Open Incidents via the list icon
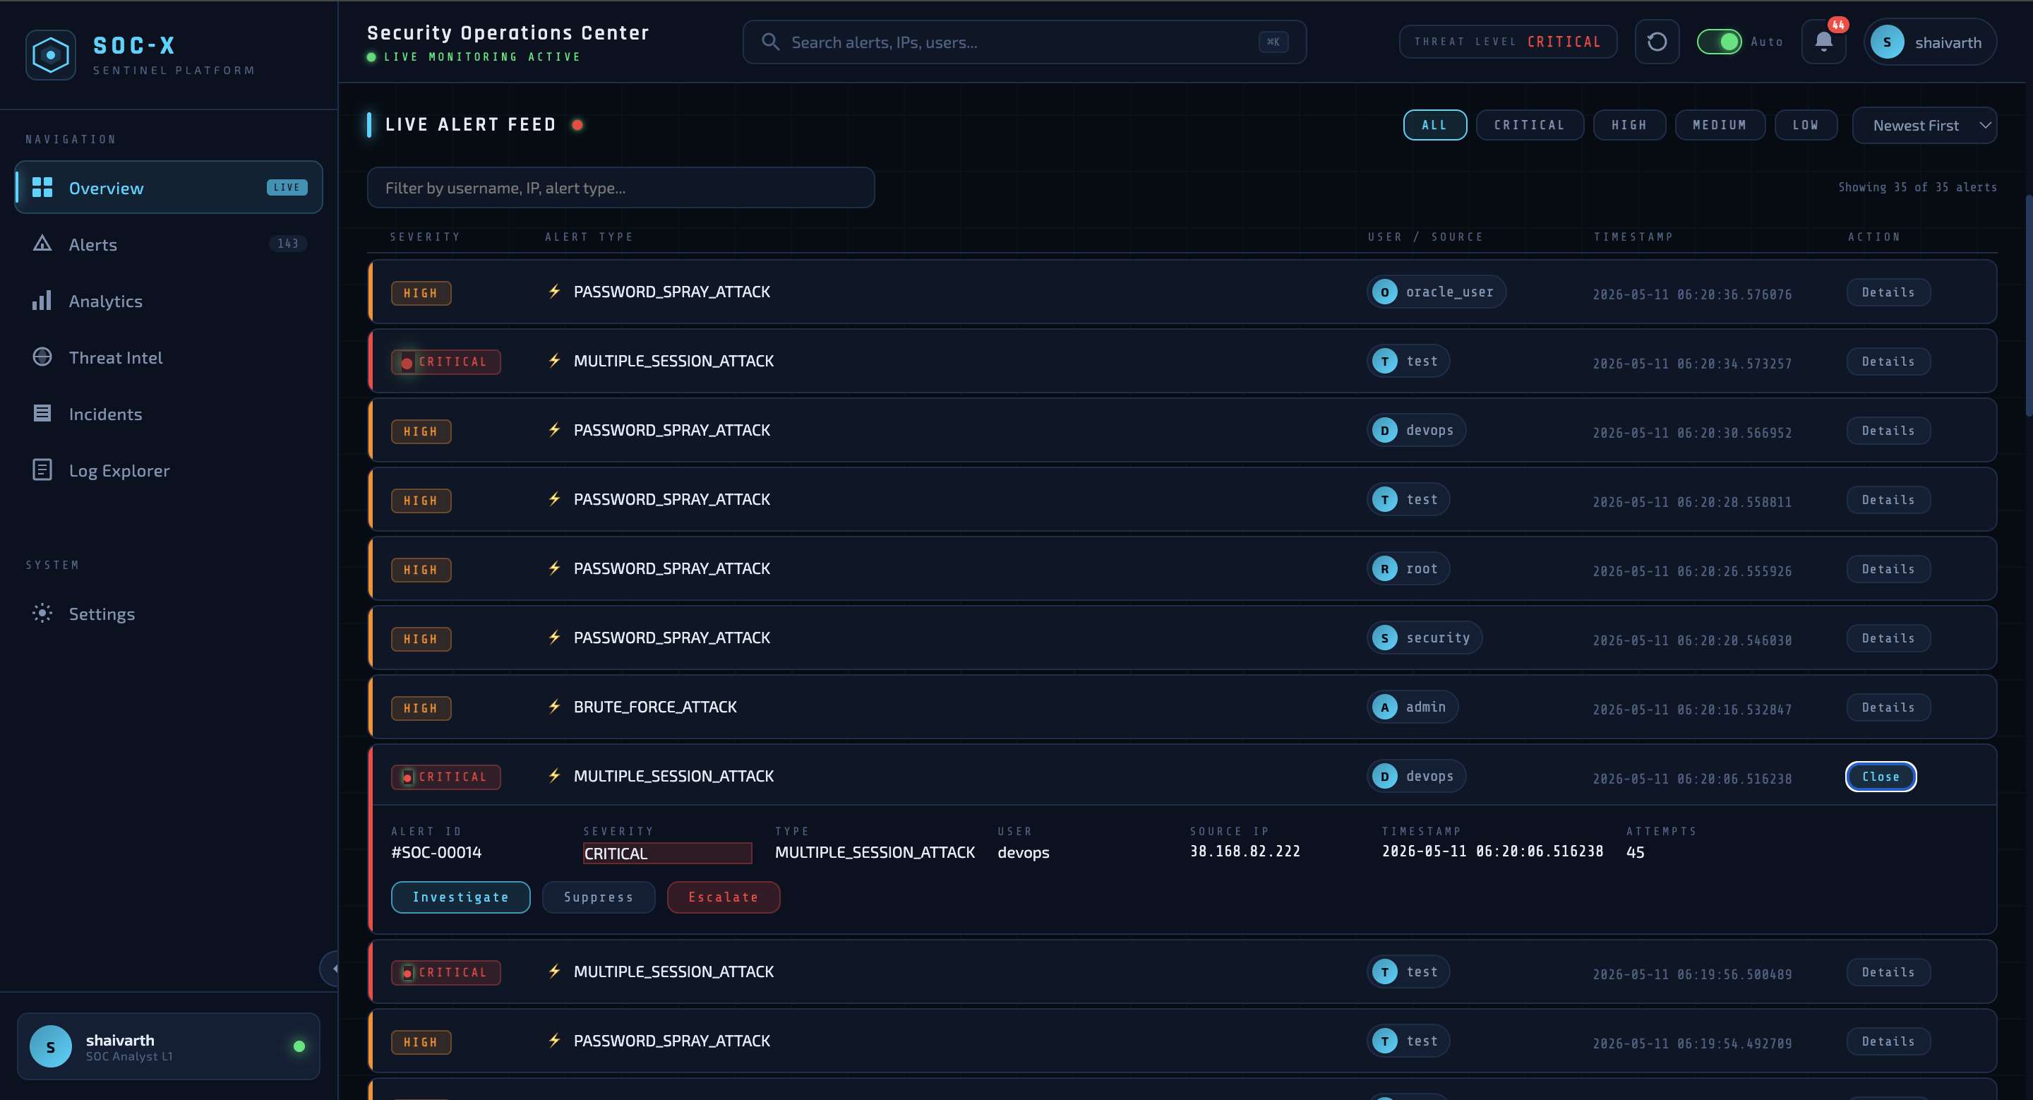This screenshot has width=2033, height=1100. pyautogui.click(x=42, y=414)
